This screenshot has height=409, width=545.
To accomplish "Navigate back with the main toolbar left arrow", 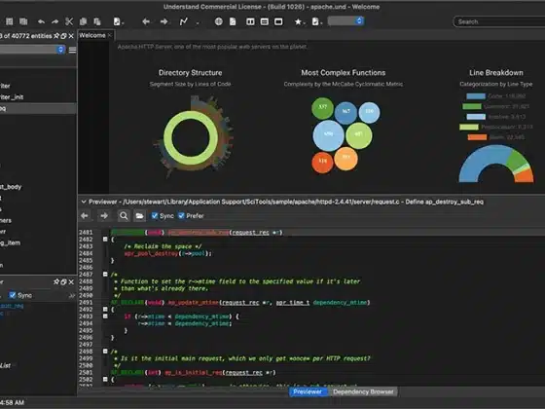I will 146,21.
